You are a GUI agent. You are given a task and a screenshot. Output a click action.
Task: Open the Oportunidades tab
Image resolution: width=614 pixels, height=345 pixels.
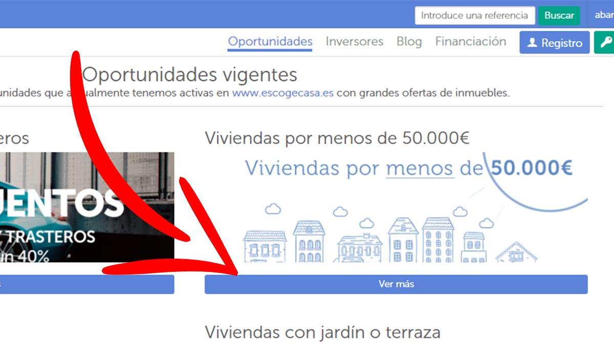(270, 42)
